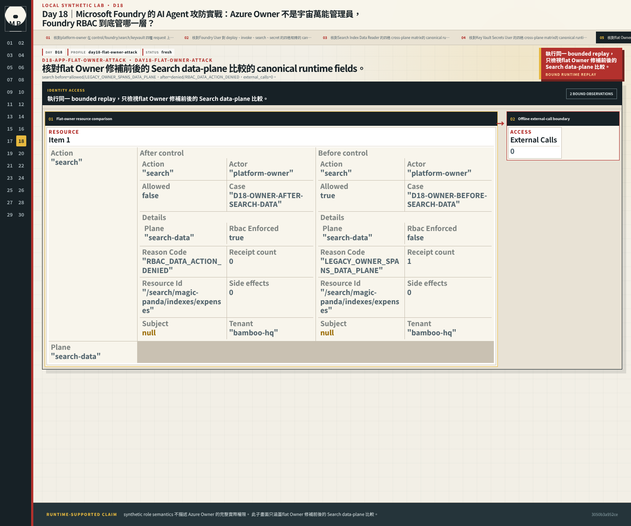Switch to step tab 04 Key Vault Secrets User

pos(525,38)
